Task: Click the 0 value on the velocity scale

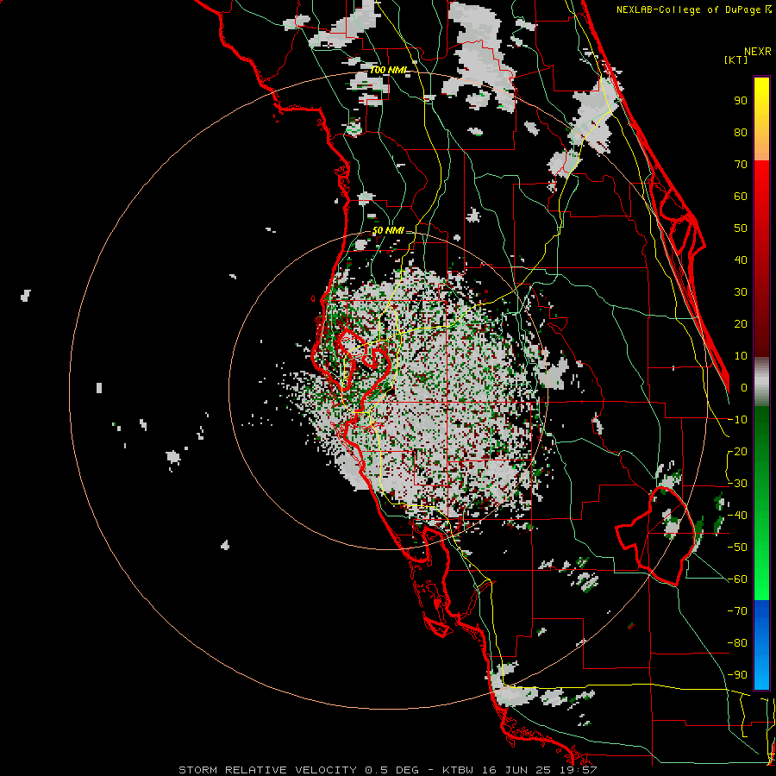Action: pyautogui.click(x=744, y=388)
